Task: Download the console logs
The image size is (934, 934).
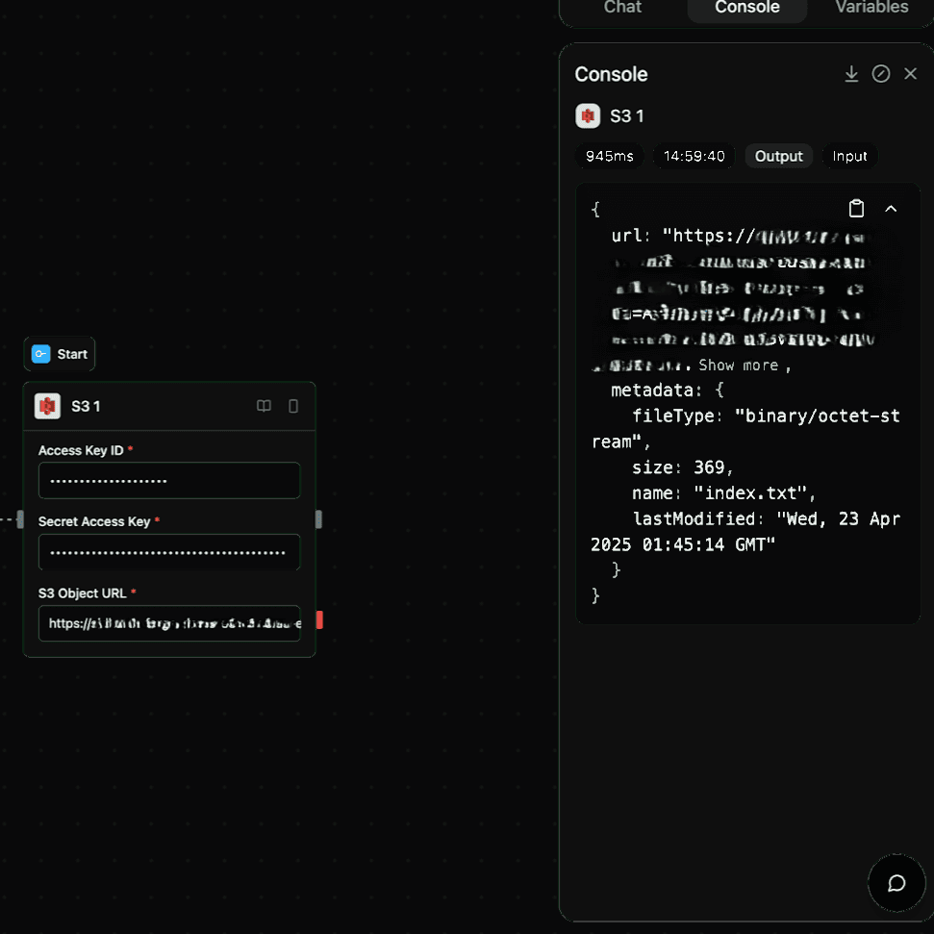Action: point(850,73)
